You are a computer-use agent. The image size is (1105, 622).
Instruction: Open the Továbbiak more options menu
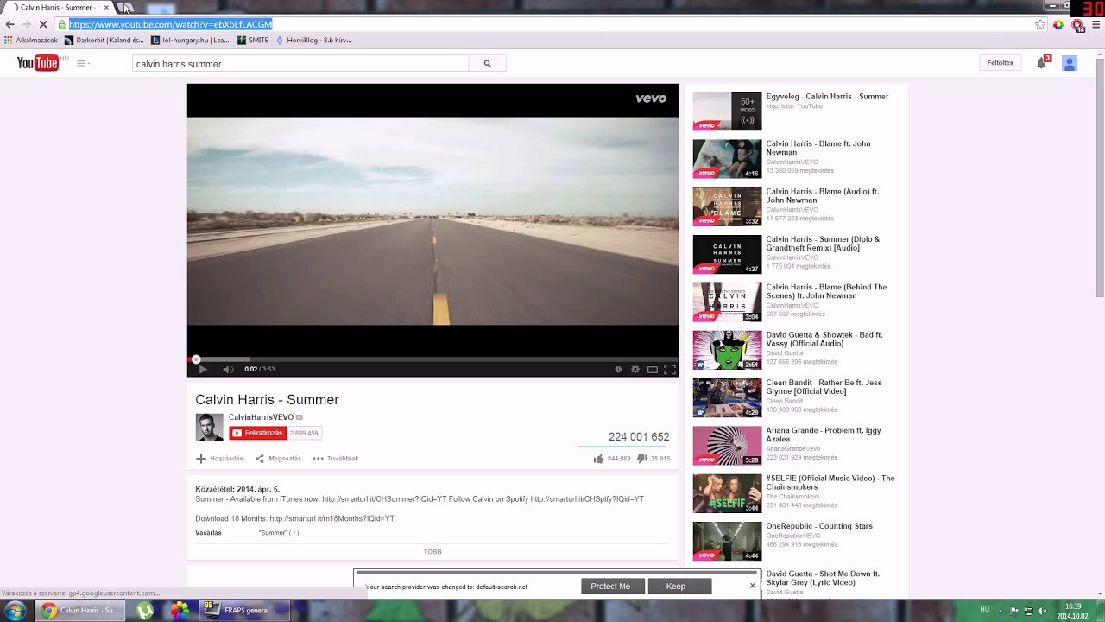pyautogui.click(x=336, y=459)
